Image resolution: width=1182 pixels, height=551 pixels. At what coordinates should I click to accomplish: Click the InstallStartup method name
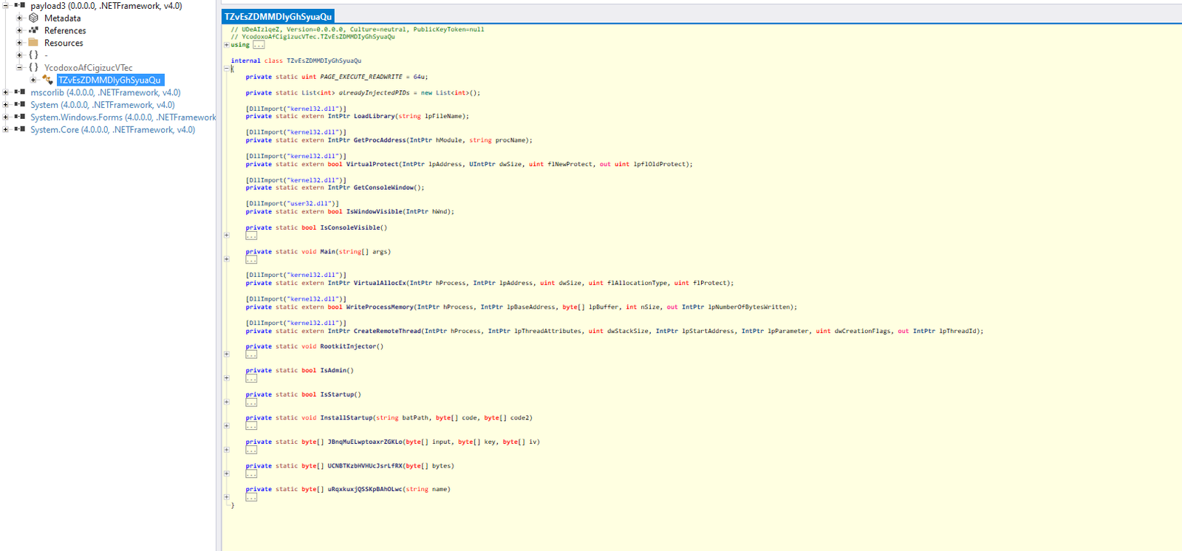pyautogui.click(x=346, y=418)
